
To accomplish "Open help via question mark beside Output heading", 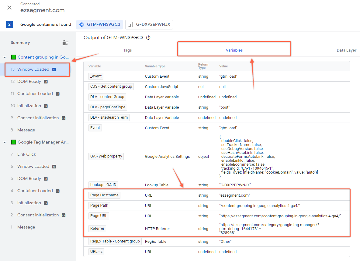I will tap(148, 38).
